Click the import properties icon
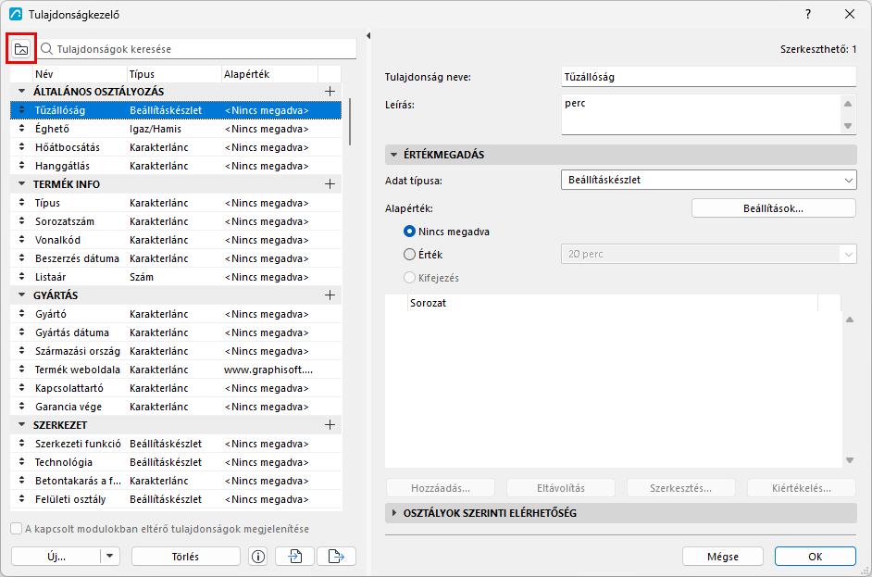Viewport: 872px width, 577px height. coord(295,557)
